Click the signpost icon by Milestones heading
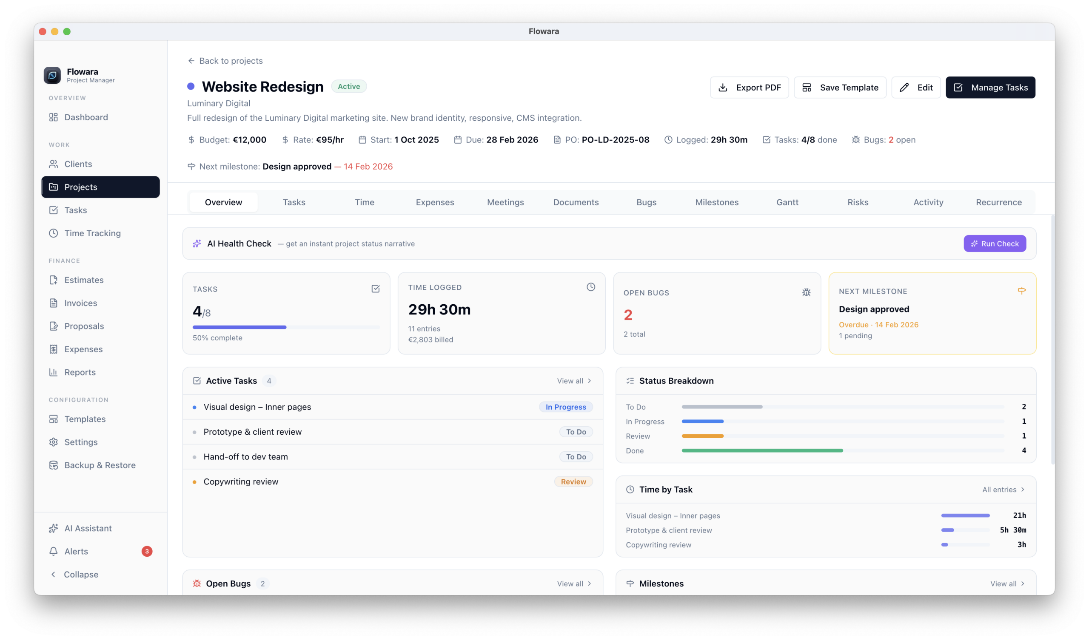Image resolution: width=1089 pixels, height=640 pixels. (630, 583)
